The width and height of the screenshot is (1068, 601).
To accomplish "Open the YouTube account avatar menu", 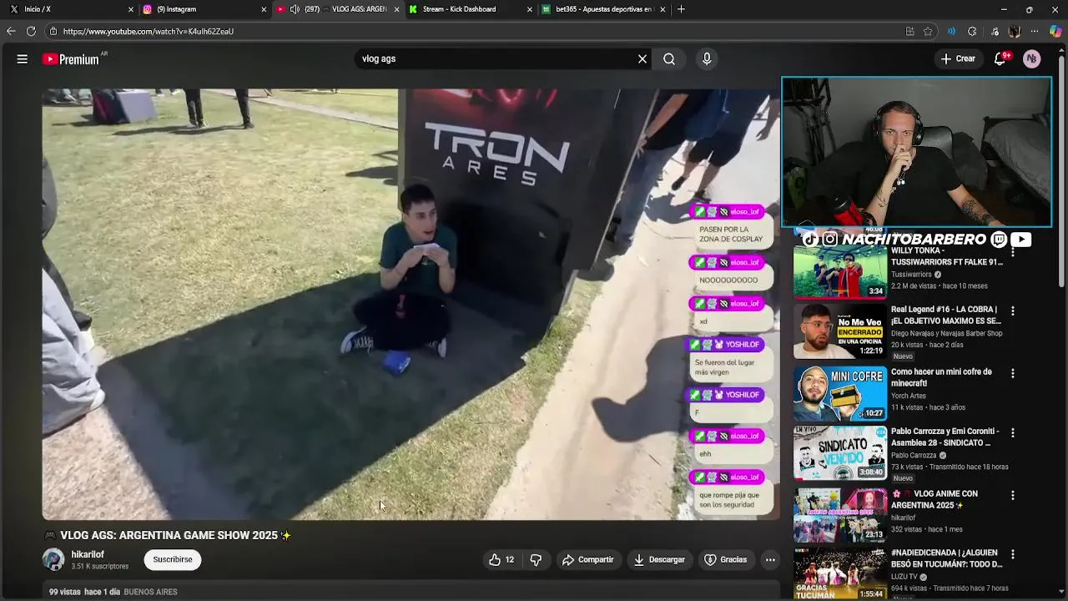I will click(1032, 58).
